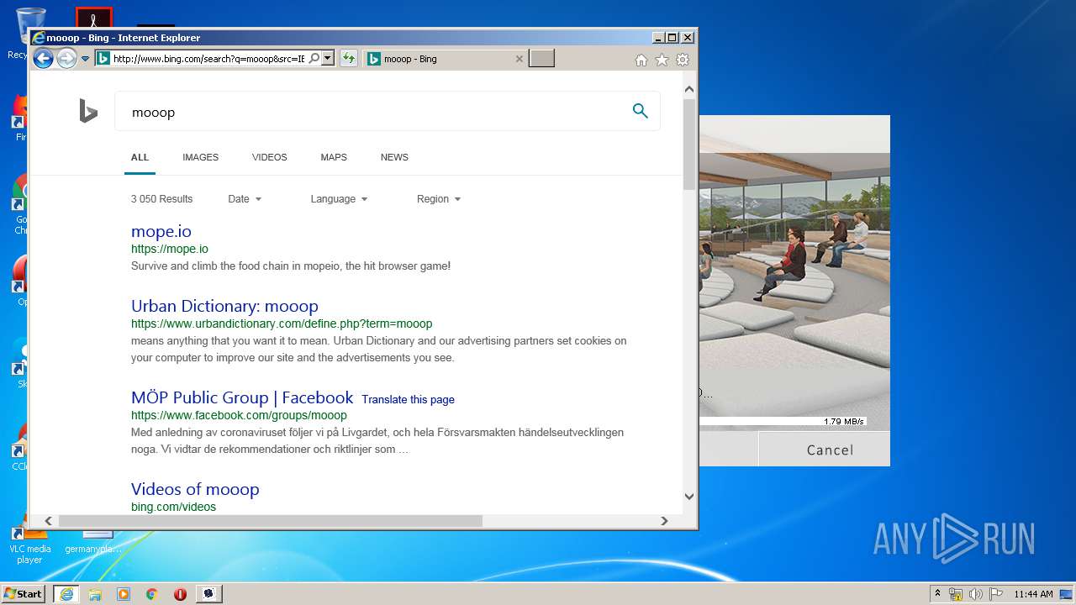The height and width of the screenshot is (605, 1076).
Task: Click the IE Forward arrow button
Action: 66,59
